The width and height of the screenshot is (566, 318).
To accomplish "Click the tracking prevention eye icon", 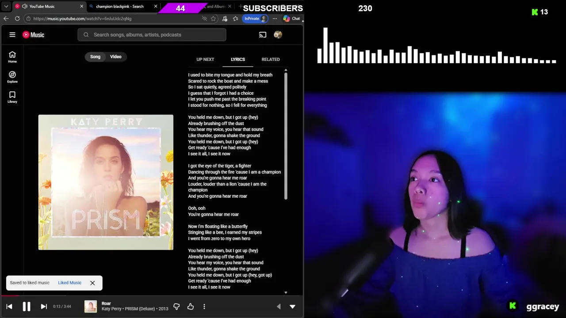I will tap(204, 19).
